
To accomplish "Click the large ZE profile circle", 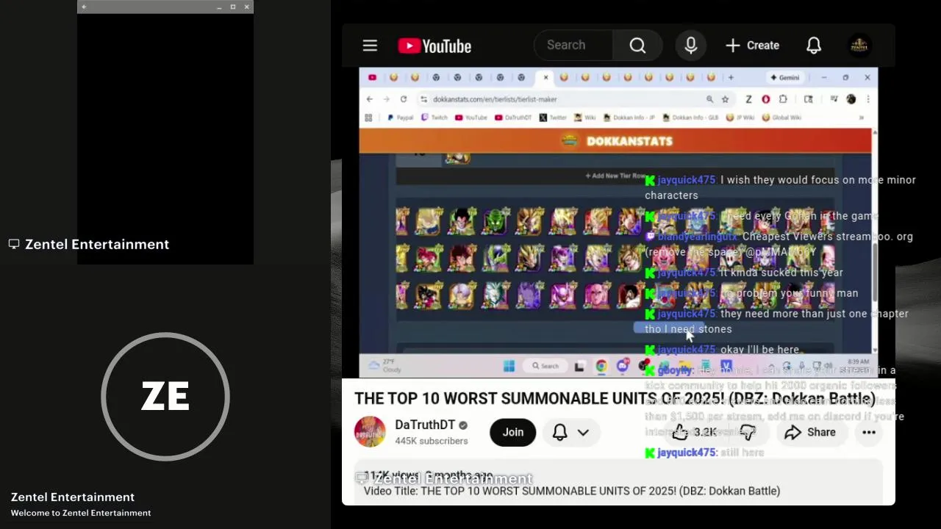I will (165, 397).
